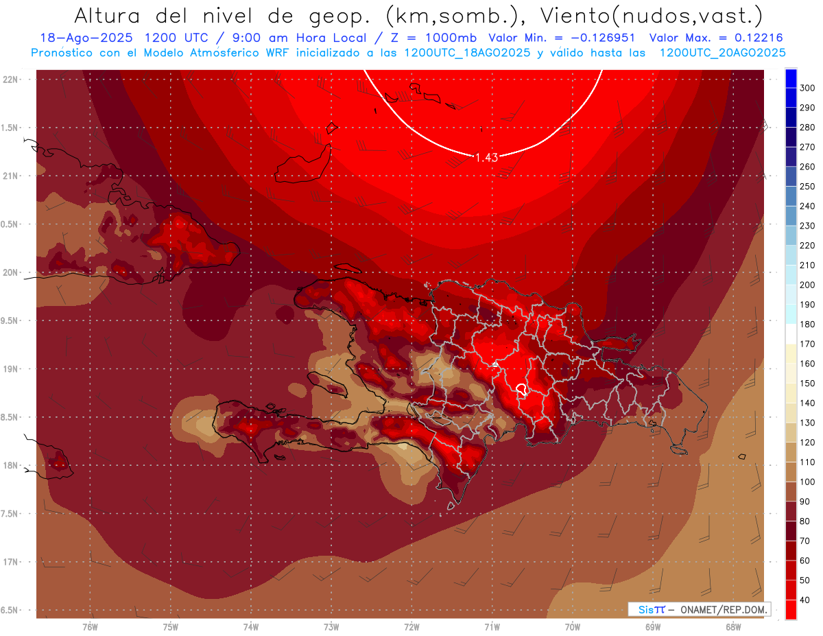
Task: Click the colorbar value '300'
Action: 807,88
